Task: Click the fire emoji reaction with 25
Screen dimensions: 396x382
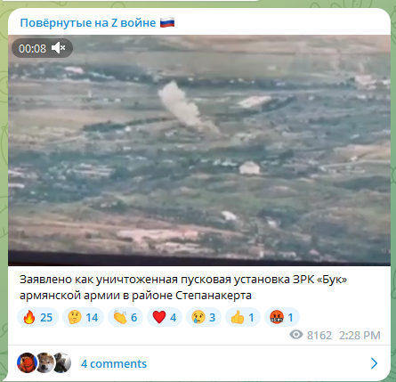Action: coord(38,317)
